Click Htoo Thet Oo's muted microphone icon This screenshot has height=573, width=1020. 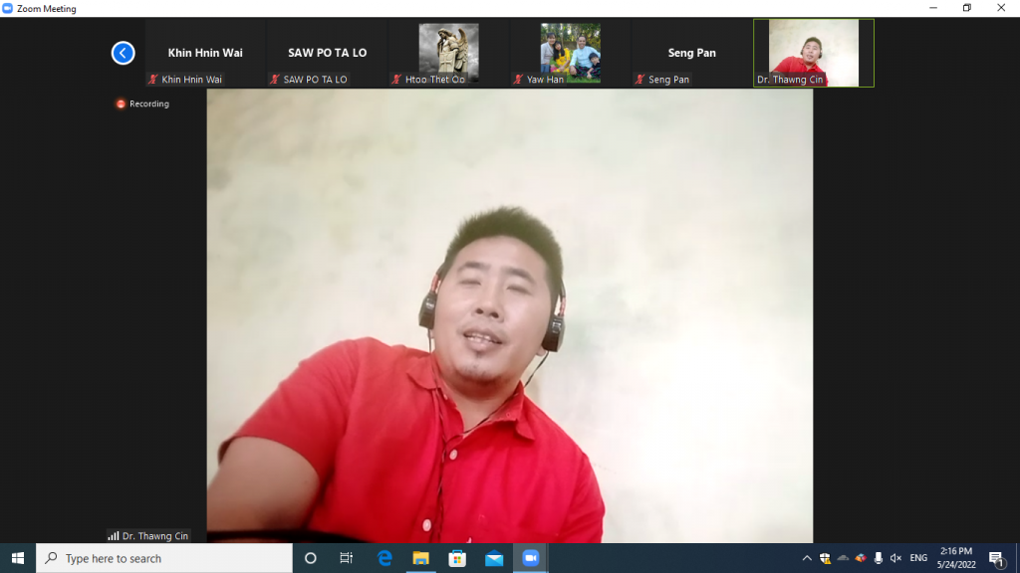[396, 80]
